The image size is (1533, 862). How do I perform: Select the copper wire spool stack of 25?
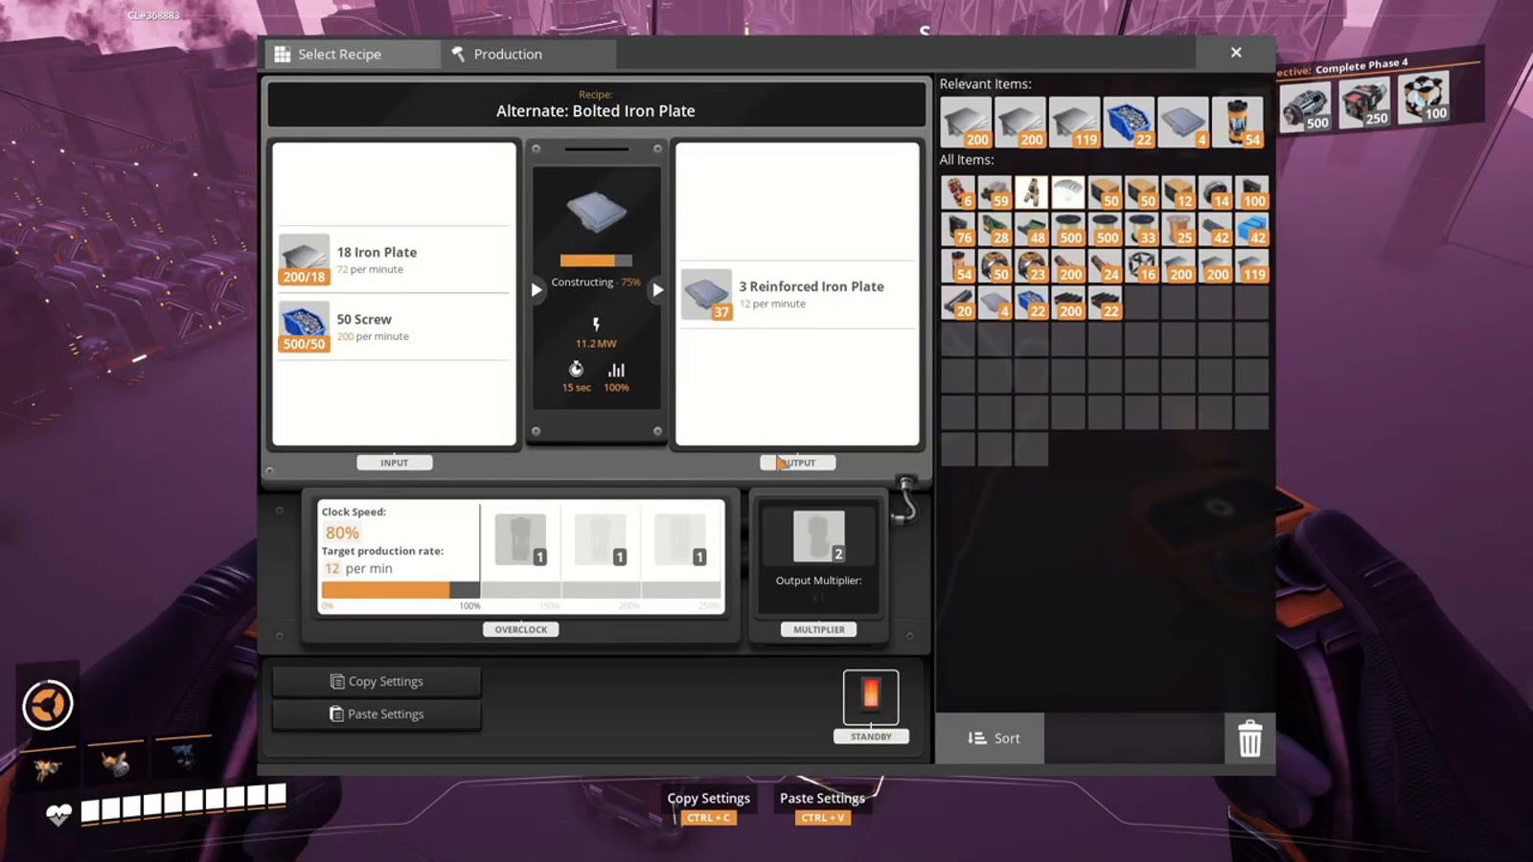[x=1178, y=229]
